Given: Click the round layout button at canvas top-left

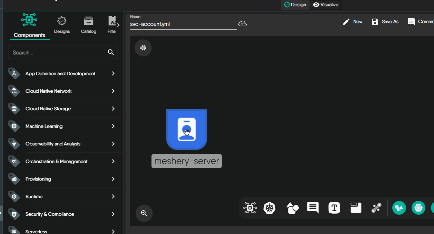Looking at the screenshot, I should [143, 48].
